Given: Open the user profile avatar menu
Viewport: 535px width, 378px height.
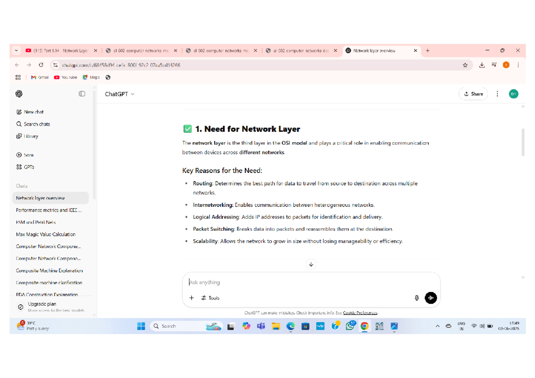Looking at the screenshot, I should coord(514,94).
